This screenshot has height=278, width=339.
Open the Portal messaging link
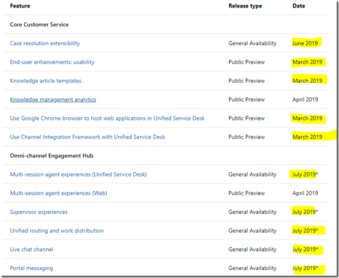(x=32, y=268)
